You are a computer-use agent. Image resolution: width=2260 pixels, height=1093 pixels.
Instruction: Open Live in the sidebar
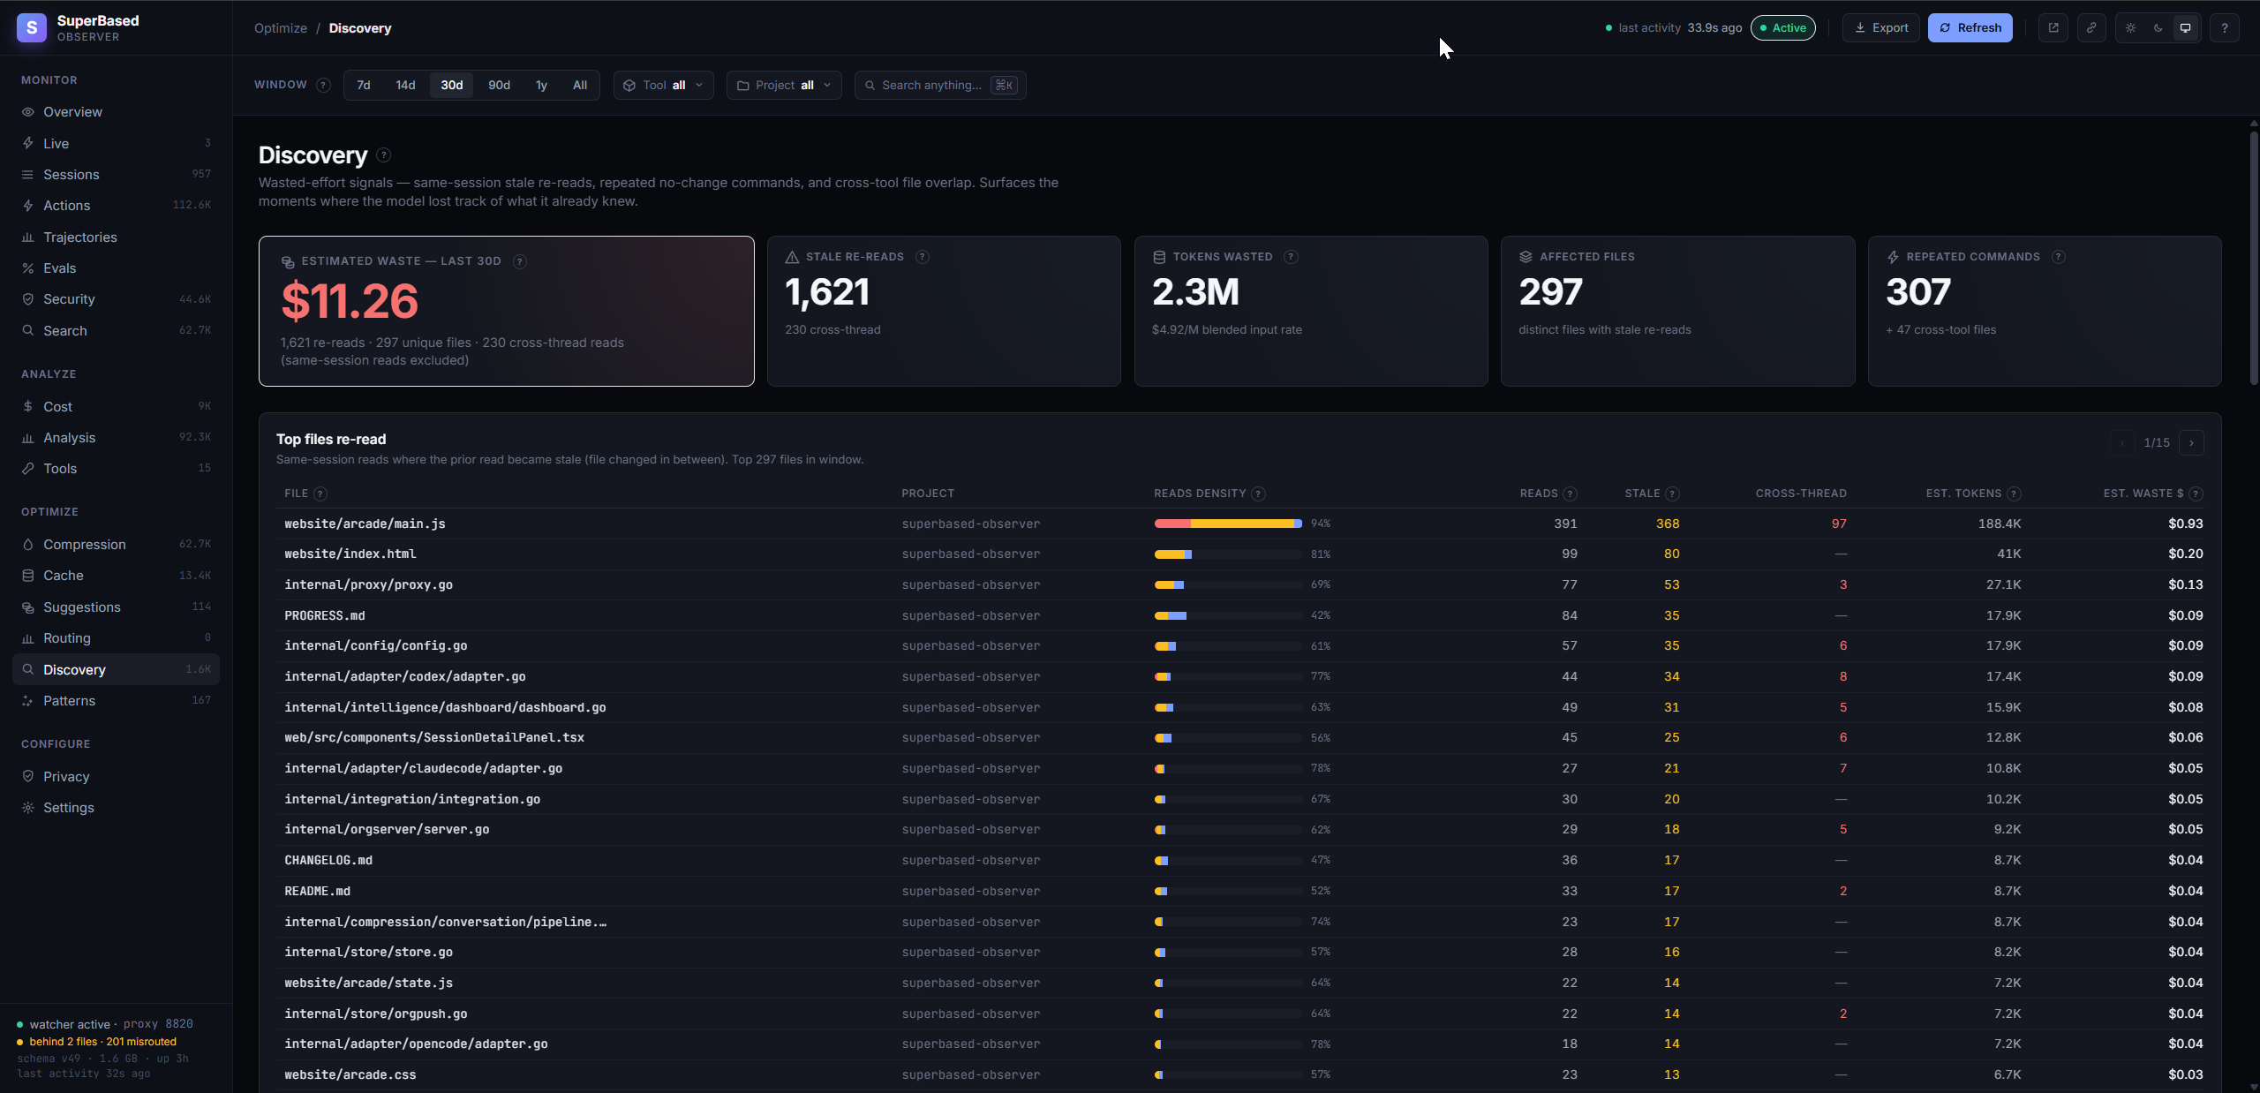116,143
